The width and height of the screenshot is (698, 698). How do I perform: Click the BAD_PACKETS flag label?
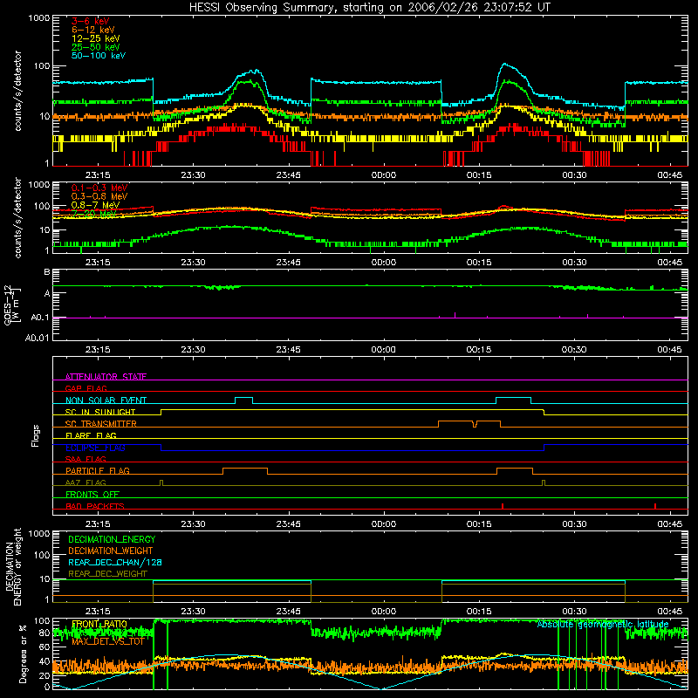[x=95, y=506]
